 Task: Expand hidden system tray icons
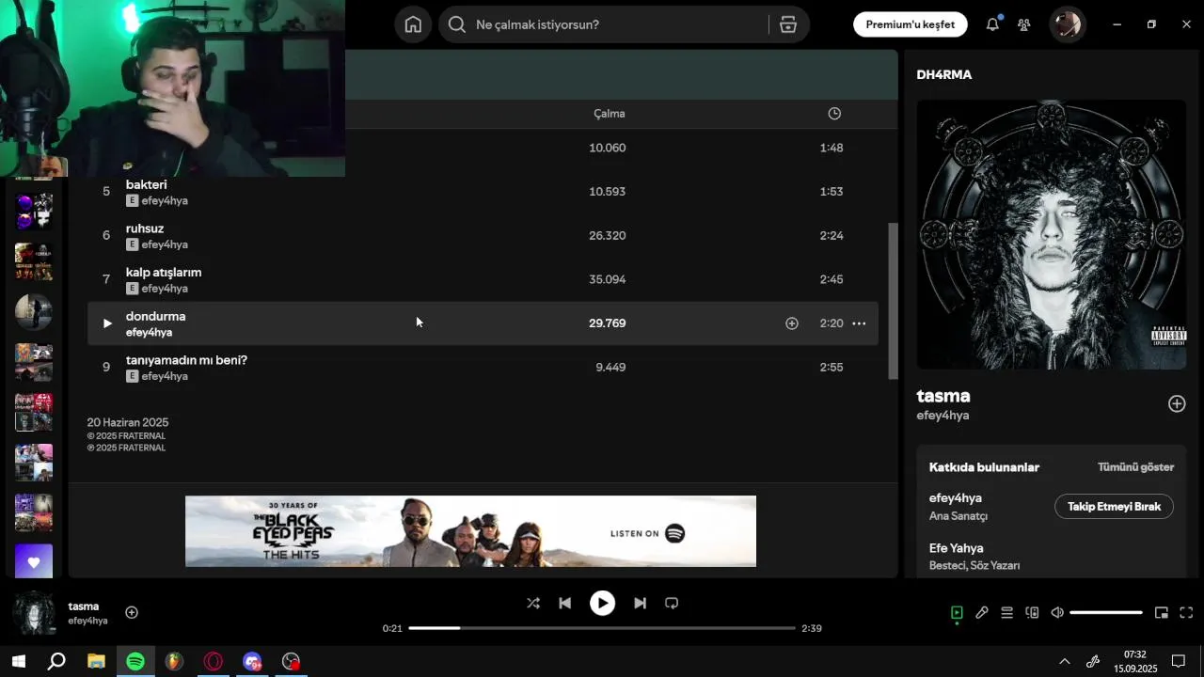[x=1065, y=661]
